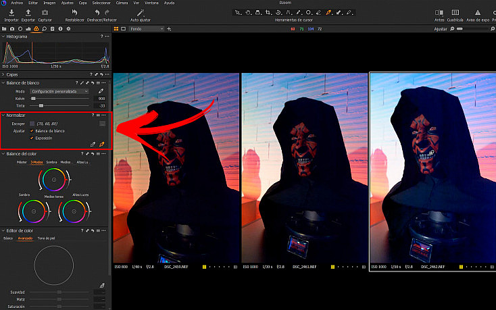Click the Deshacer undo arrow
The width and height of the screenshot is (496, 310).
coord(97,13)
